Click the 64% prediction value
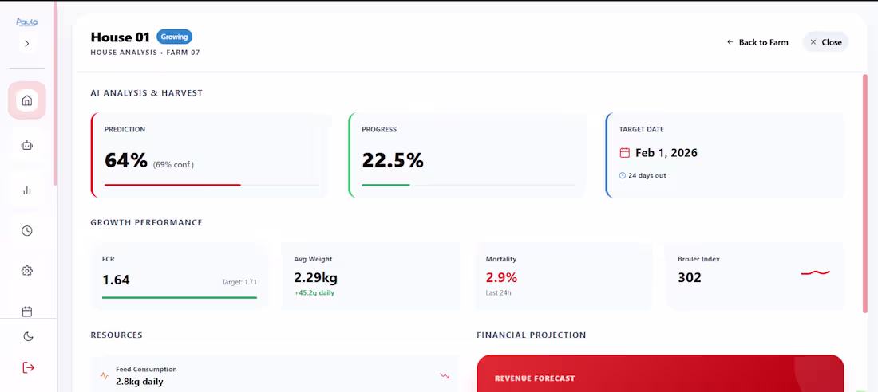This screenshot has width=878, height=392. (x=126, y=160)
